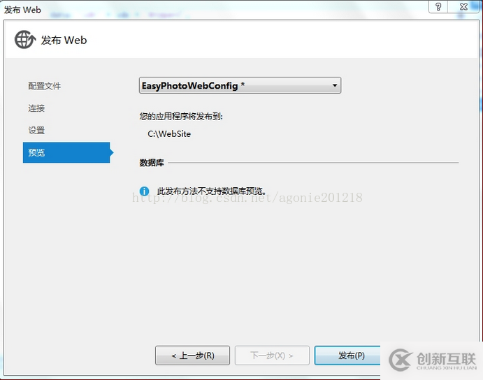The height and width of the screenshot is (380, 483).
Task: Go to the 连接 step
Action: tap(36, 108)
